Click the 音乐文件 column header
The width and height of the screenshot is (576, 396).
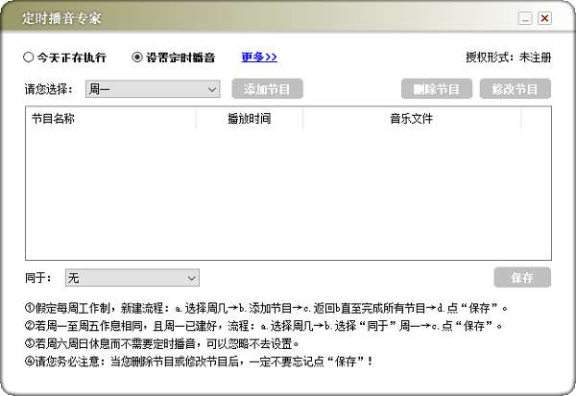tap(412, 119)
